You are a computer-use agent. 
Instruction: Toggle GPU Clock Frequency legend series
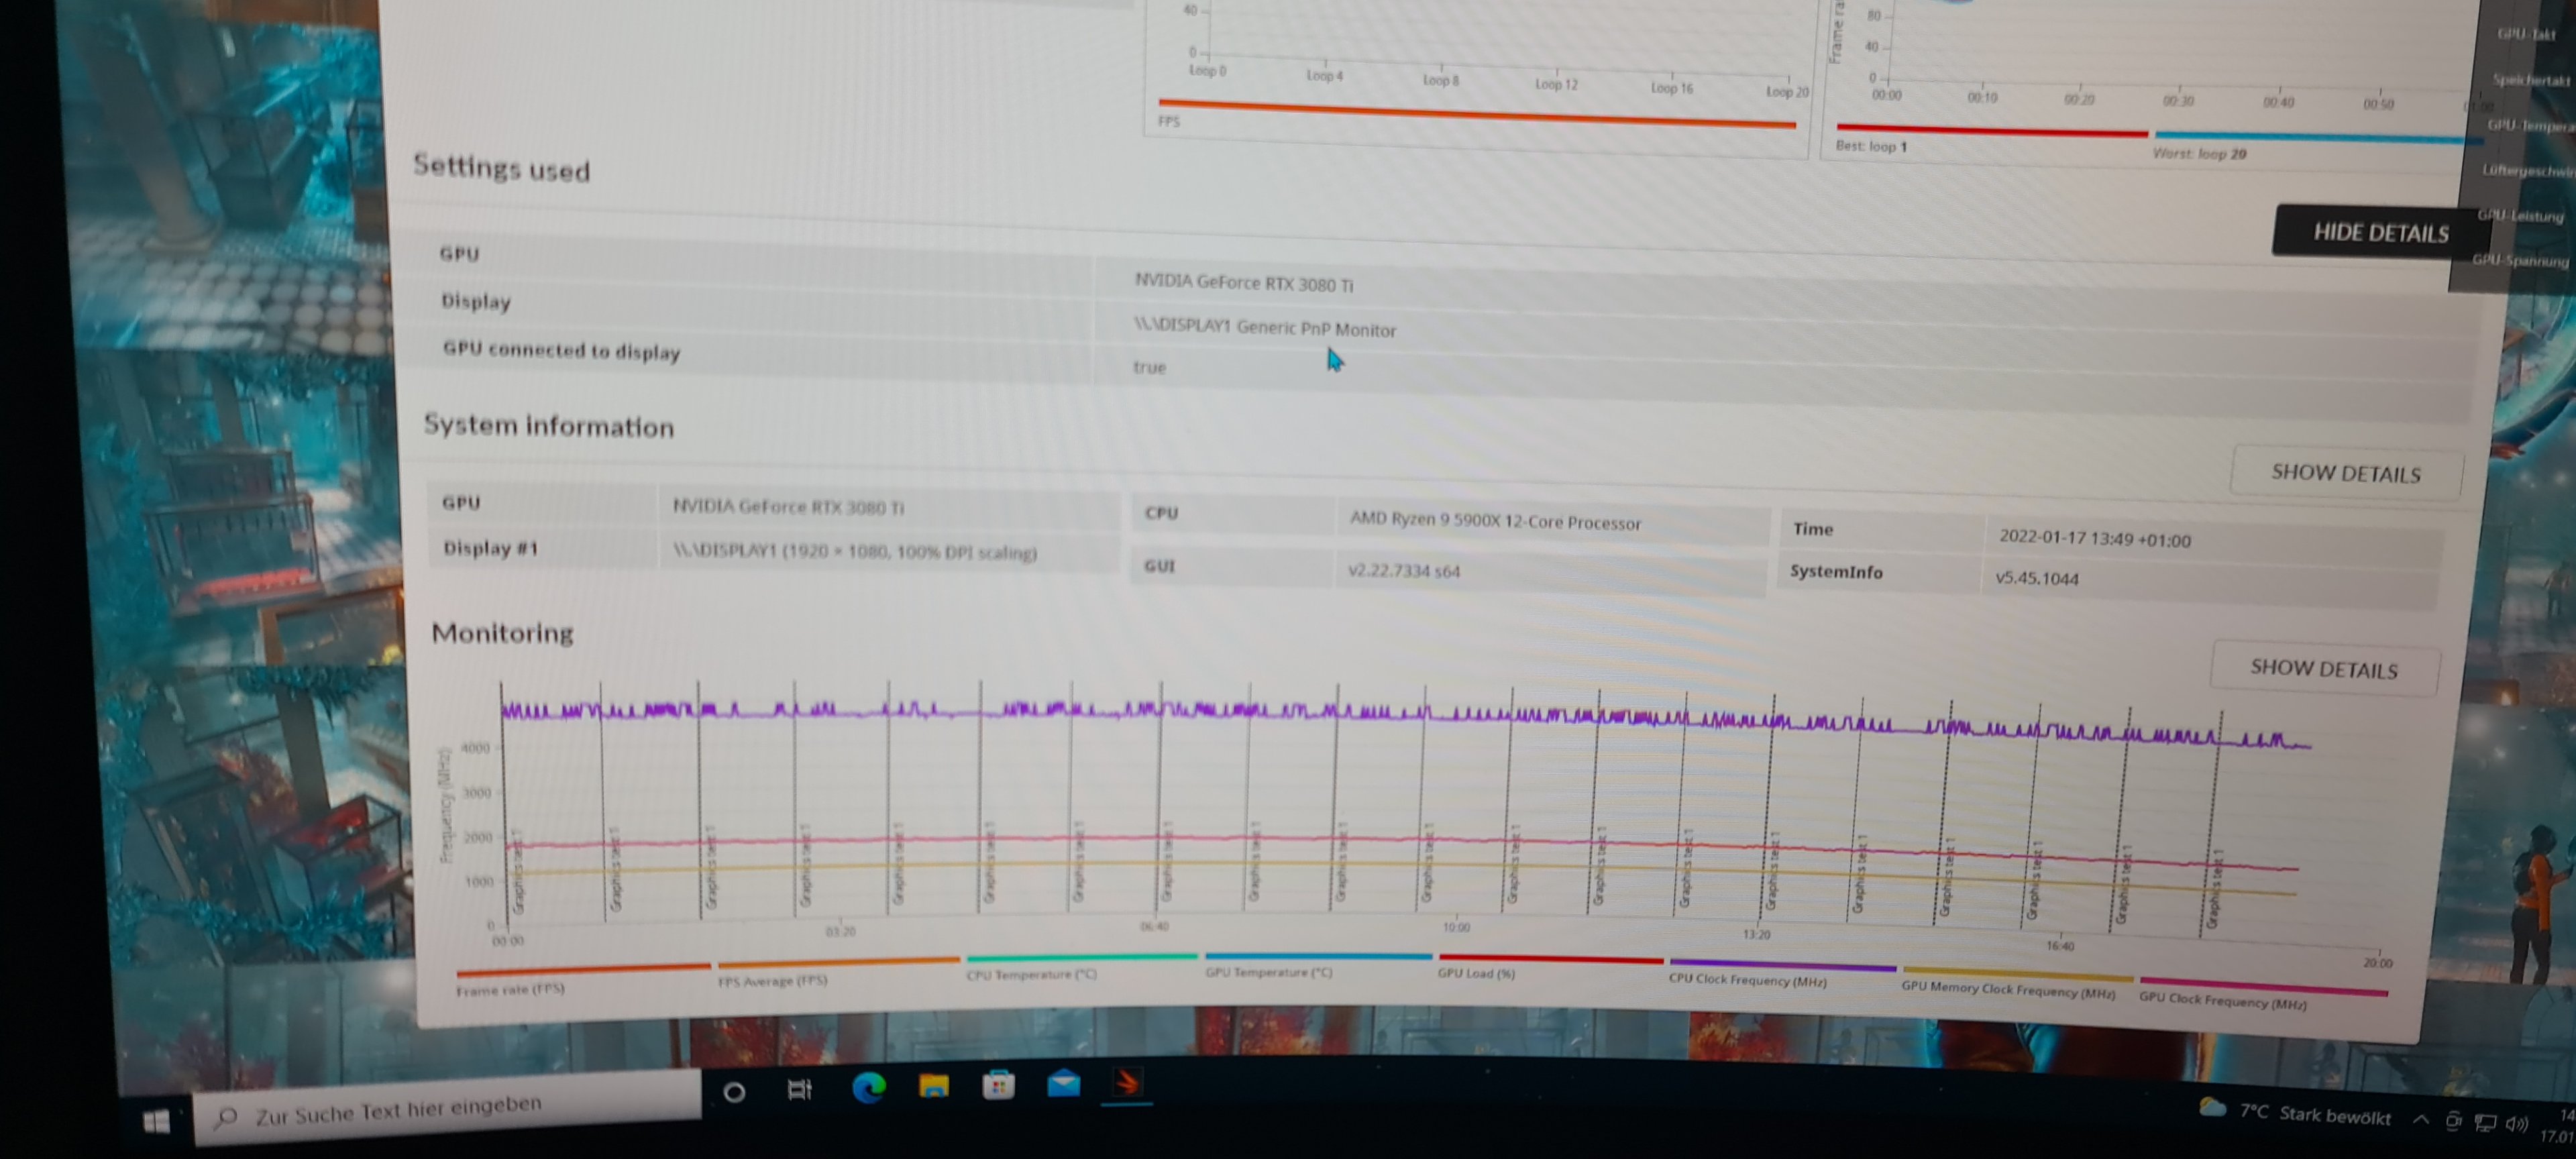point(2222,1001)
